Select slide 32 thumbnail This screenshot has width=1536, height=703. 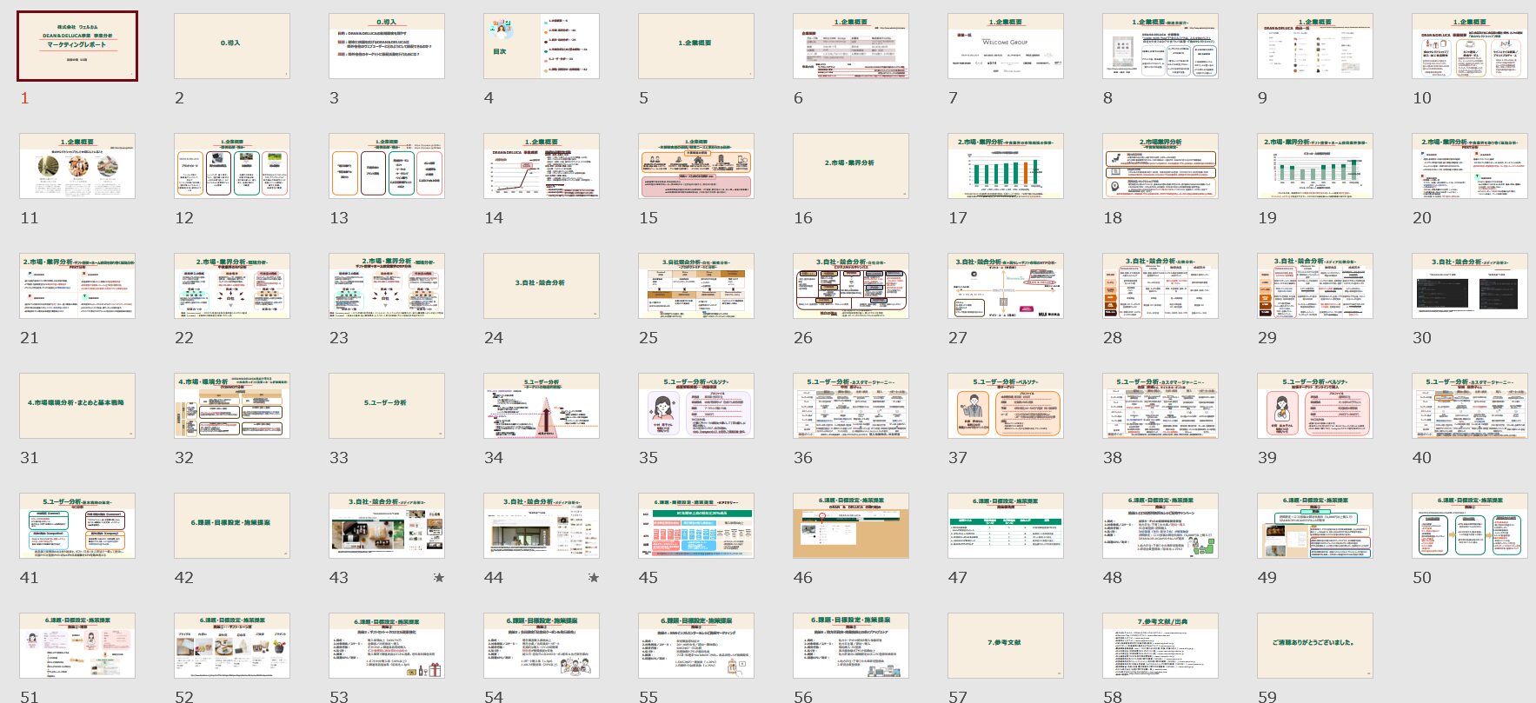coord(232,406)
